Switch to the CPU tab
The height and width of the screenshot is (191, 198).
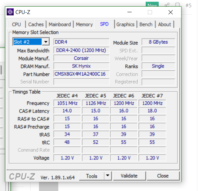(x=16, y=24)
